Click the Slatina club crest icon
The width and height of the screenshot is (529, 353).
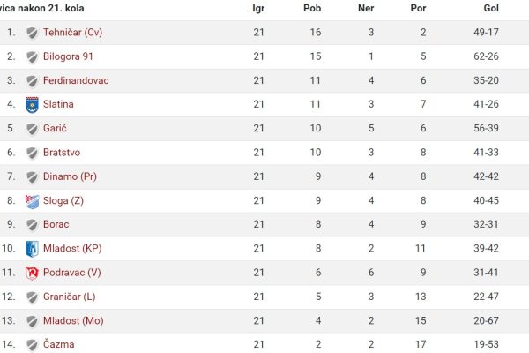tap(32, 105)
